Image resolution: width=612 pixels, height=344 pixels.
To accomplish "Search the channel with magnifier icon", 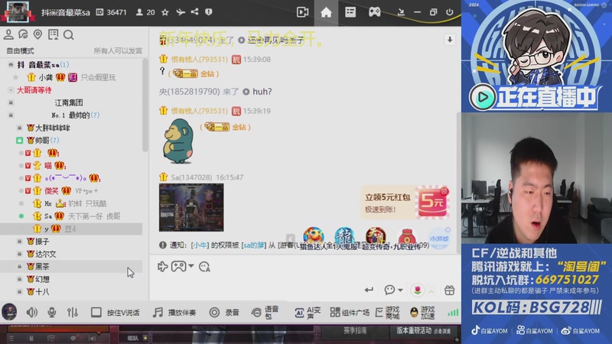I will click(x=69, y=35).
